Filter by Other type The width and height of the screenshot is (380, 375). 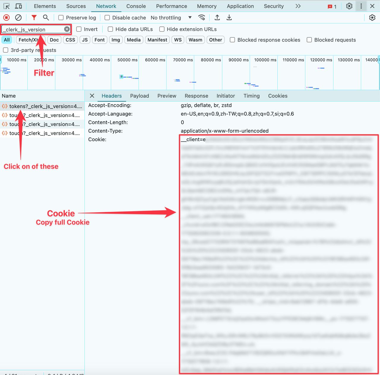pyautogui.click(x=216, y=40)
